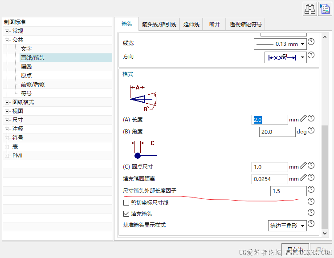Click ruler measure icon for 填充笔画距离
The height and width of the screenshot is (258, 334).
click(303, 177)
